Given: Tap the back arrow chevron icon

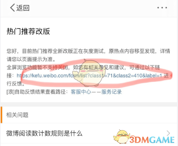Looking at the screenshot, I should tap(13, 8).
